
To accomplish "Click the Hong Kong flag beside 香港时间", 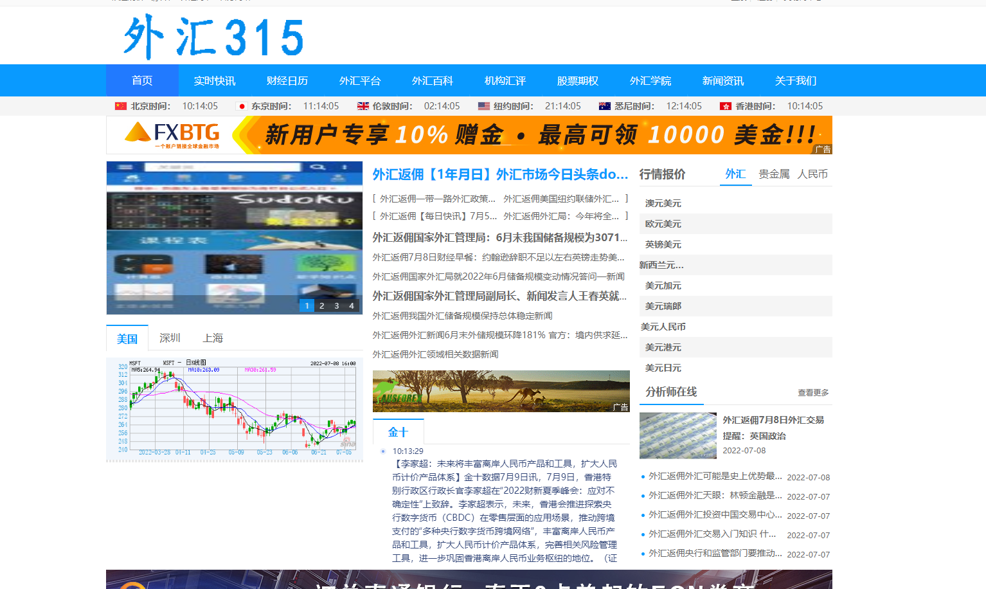I will pos(726,106).
